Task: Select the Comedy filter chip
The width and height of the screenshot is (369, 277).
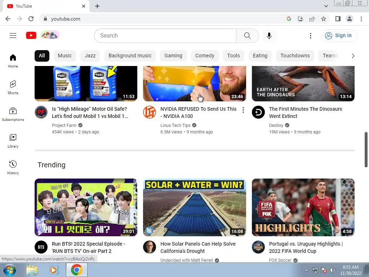Action: pos(205,56)
